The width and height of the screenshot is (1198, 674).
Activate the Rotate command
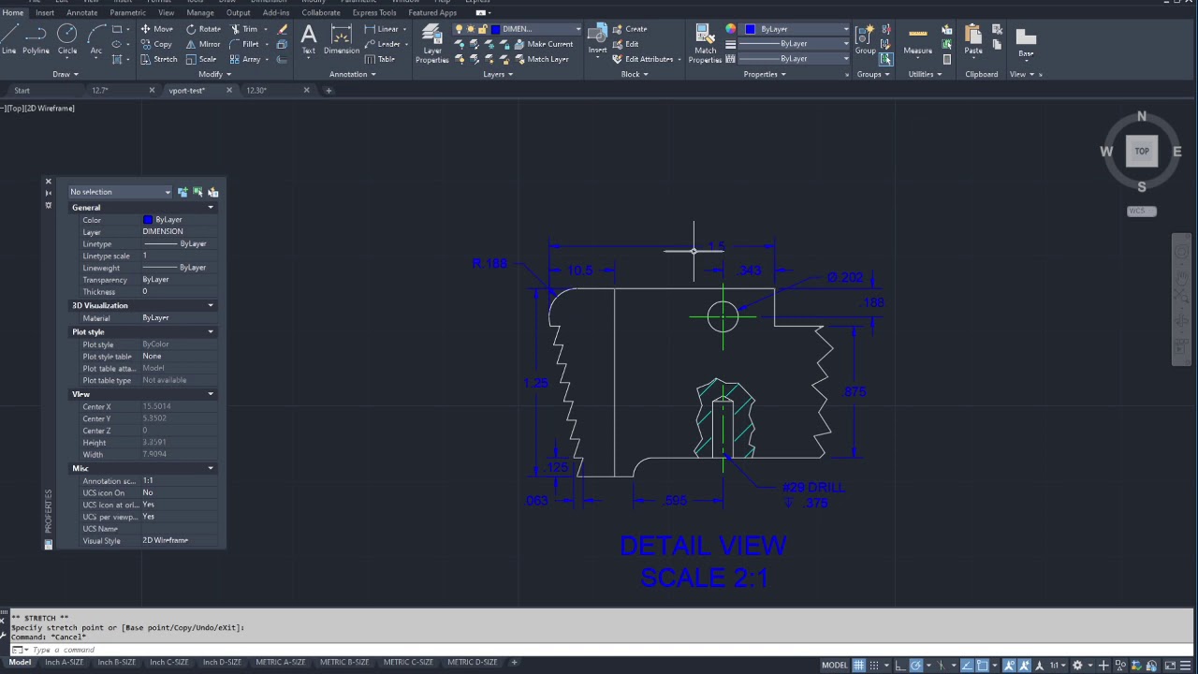click(x=203, y=29)
